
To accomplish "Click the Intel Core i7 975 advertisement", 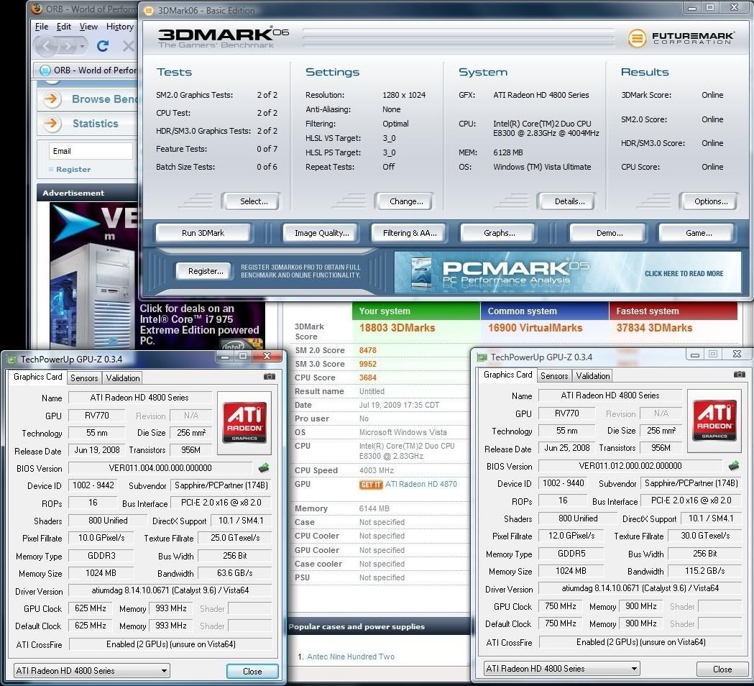I will click(157, 275).
